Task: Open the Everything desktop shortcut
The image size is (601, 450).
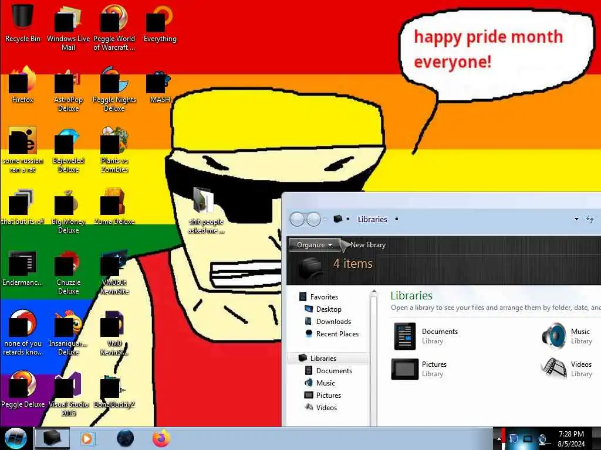Action: pos(160,23)
